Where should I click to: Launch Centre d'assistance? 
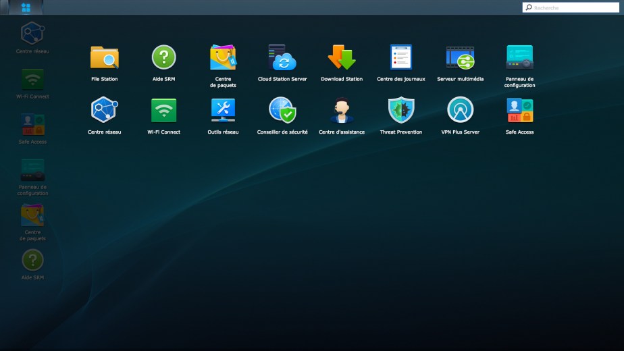[342, 111]
